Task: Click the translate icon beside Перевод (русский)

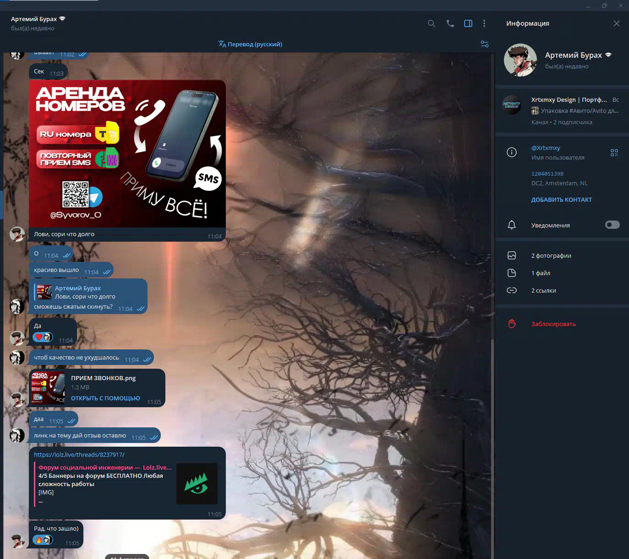Action: [x=222, y=44]
